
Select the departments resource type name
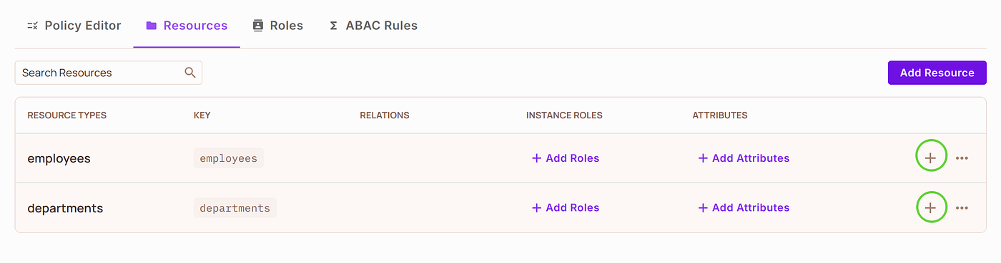[65, 208]
